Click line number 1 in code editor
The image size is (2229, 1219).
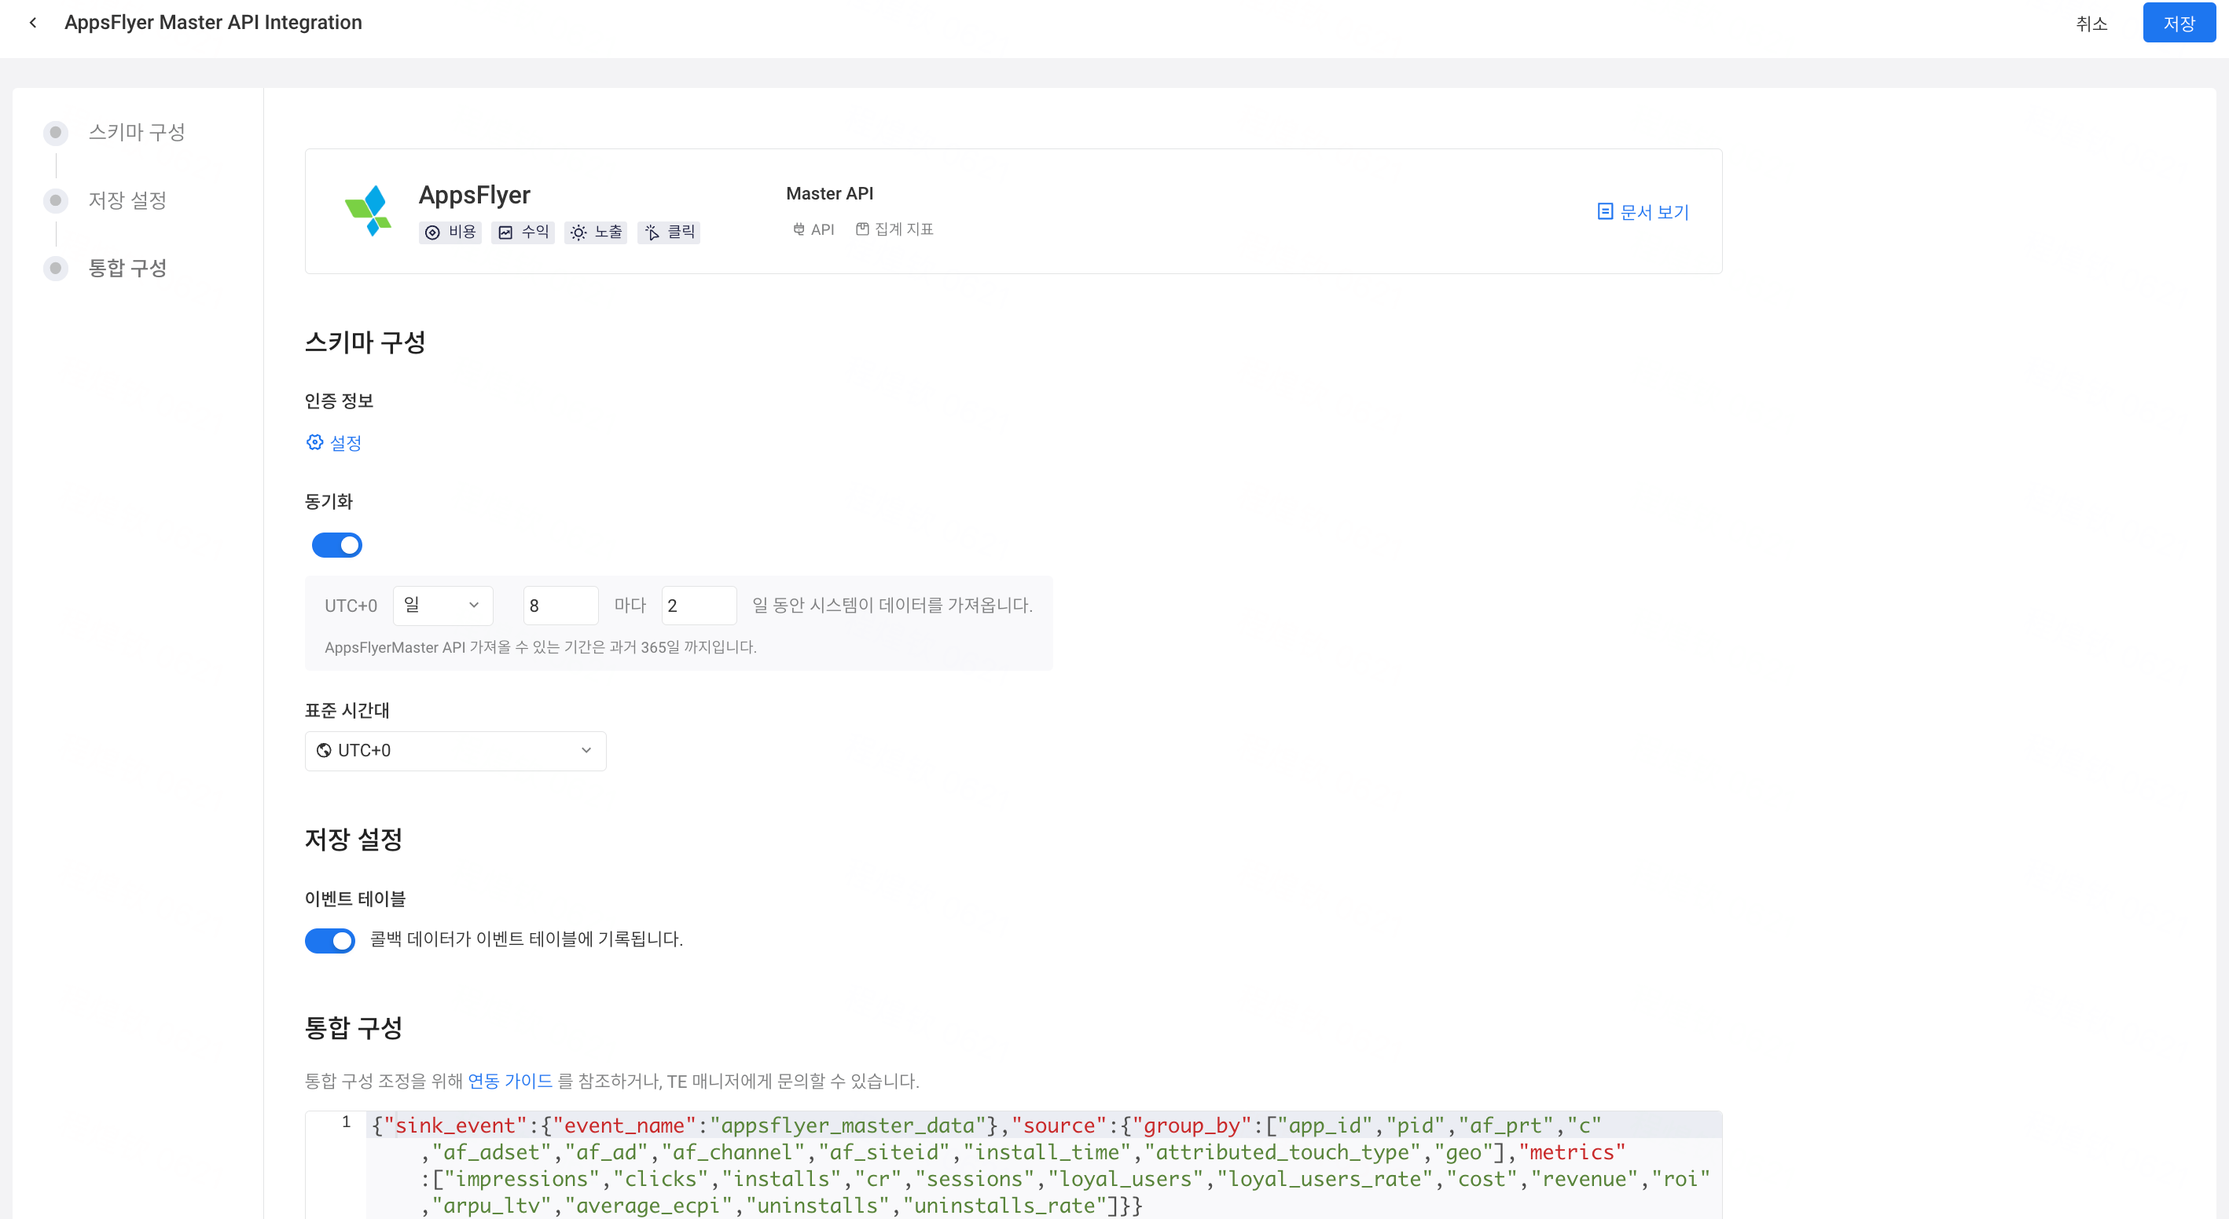click(x=346, y=1122)
